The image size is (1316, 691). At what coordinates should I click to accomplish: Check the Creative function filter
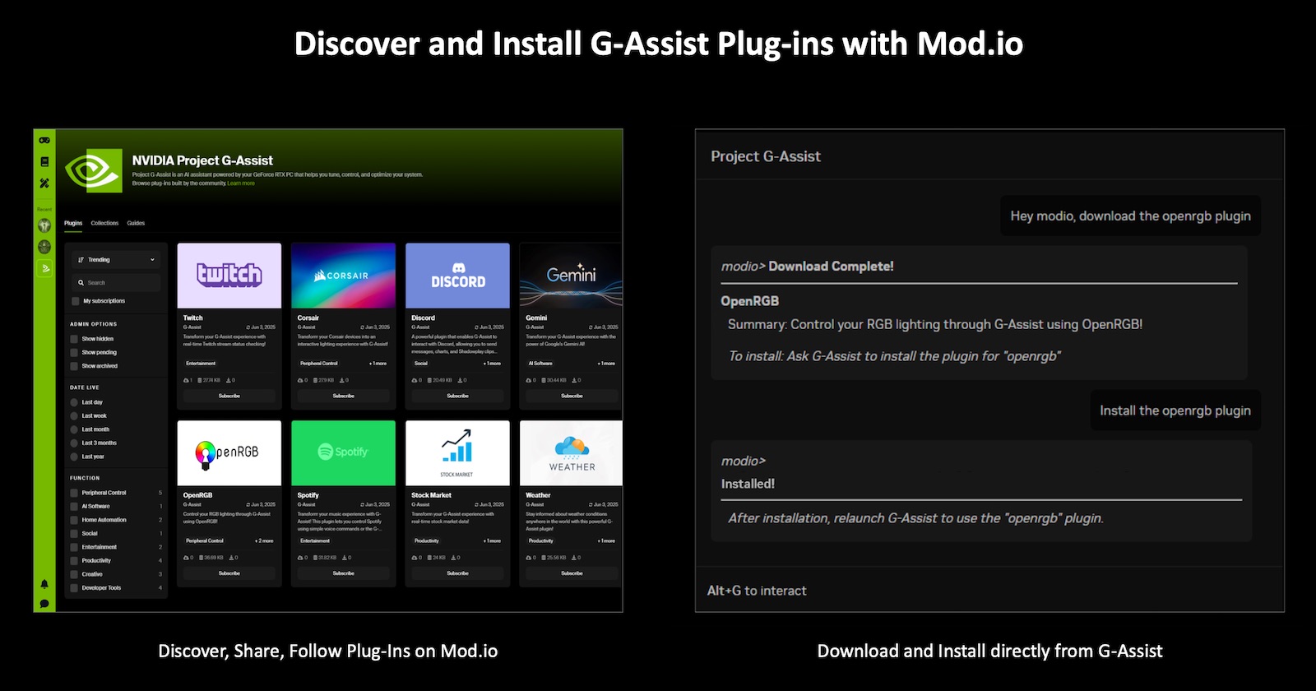(74, 574)
